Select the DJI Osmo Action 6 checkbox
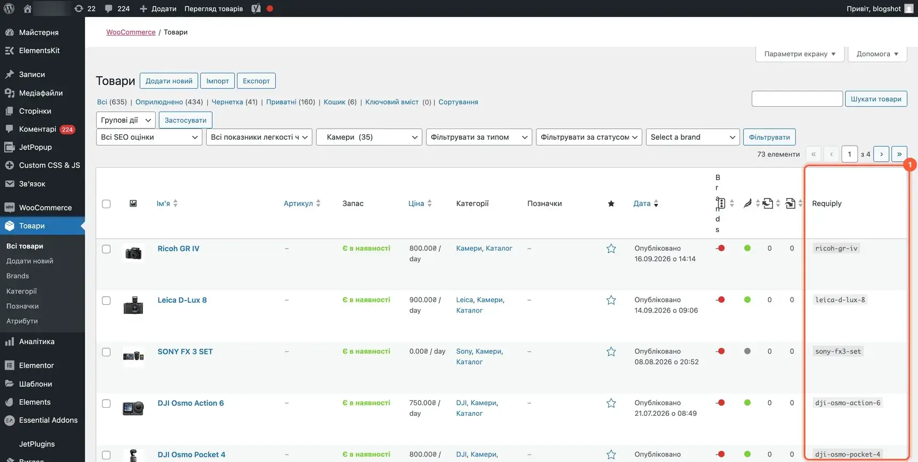 tap(106, 404)
